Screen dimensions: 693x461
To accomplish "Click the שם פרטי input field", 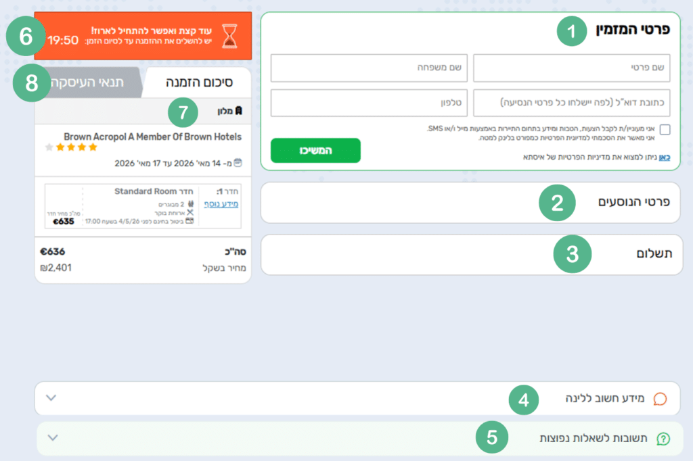I will 571,68.
